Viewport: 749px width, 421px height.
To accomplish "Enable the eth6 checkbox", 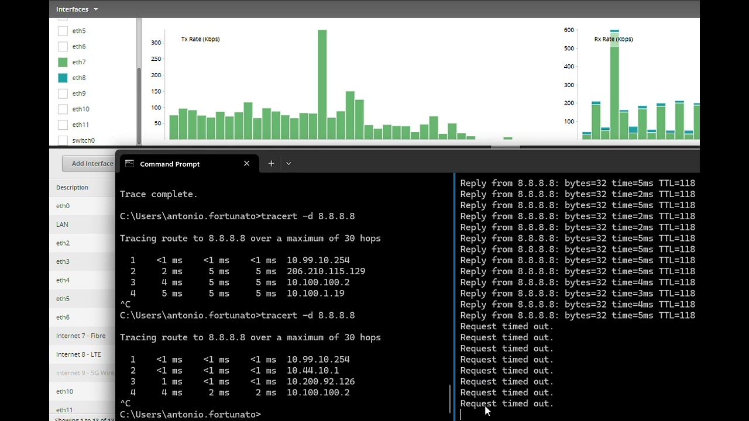I will click(x=63, y=47).
